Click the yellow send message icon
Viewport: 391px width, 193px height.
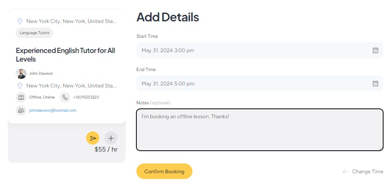click(x=93, y=138)
